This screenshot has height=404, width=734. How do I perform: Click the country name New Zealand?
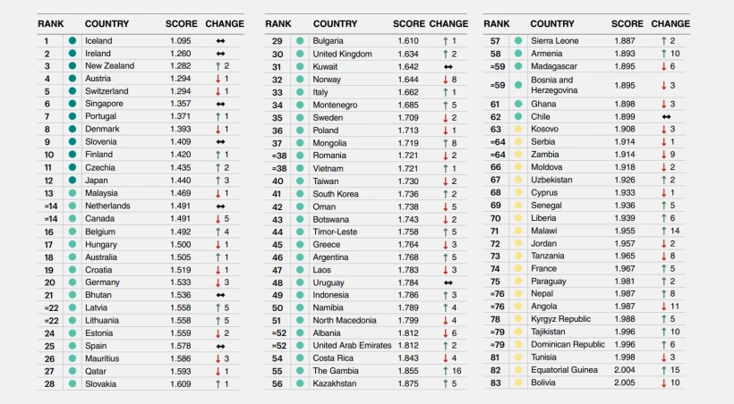click(109, 66)
